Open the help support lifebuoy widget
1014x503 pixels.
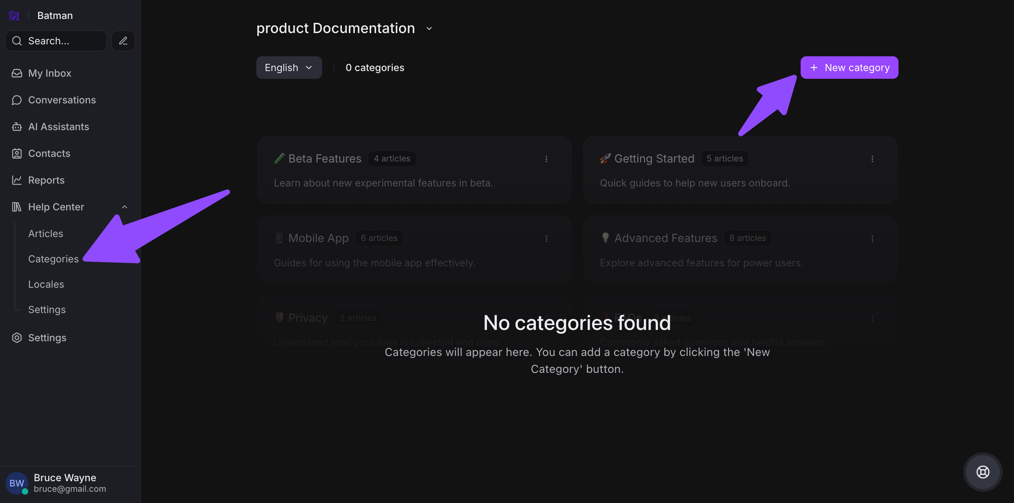[983, 472]
